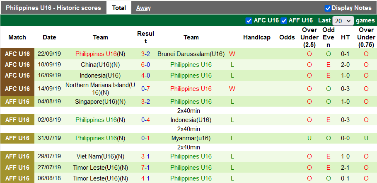377x183 pixels.
Task: Click the China(U16)(N) team name
Action: click(100, 65)
